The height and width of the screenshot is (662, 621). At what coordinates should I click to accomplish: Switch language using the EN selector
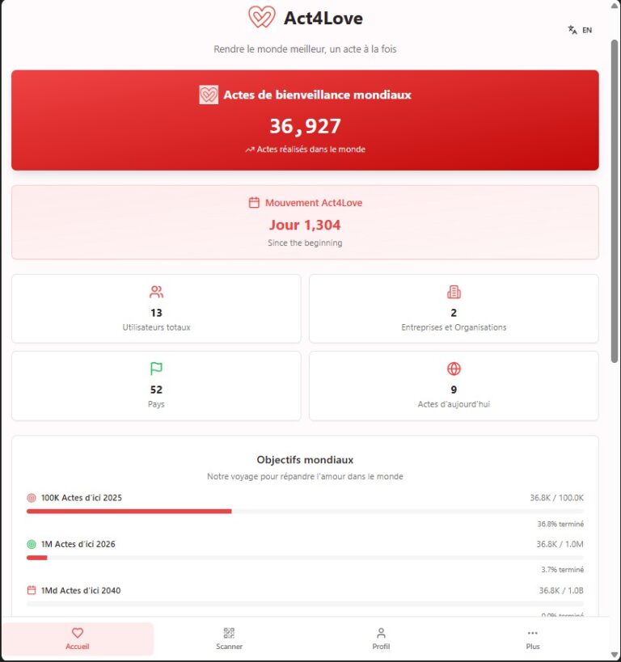point(586,30)
